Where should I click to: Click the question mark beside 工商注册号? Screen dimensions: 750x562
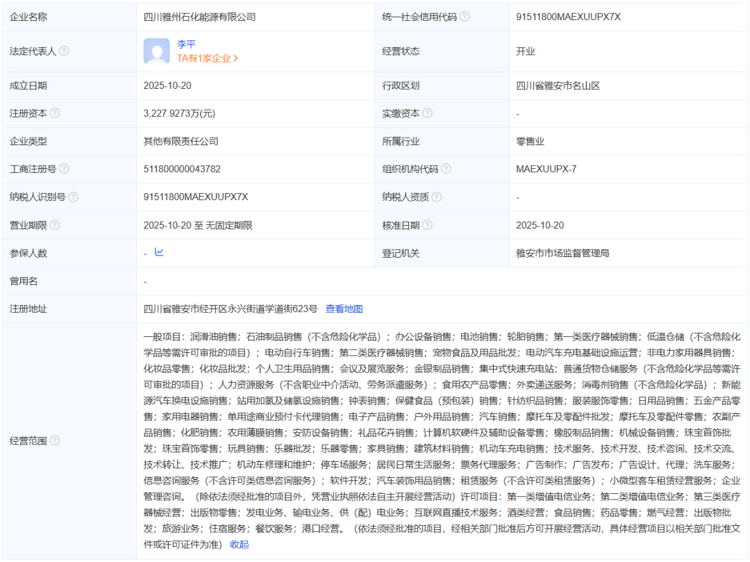pos(64,169)
